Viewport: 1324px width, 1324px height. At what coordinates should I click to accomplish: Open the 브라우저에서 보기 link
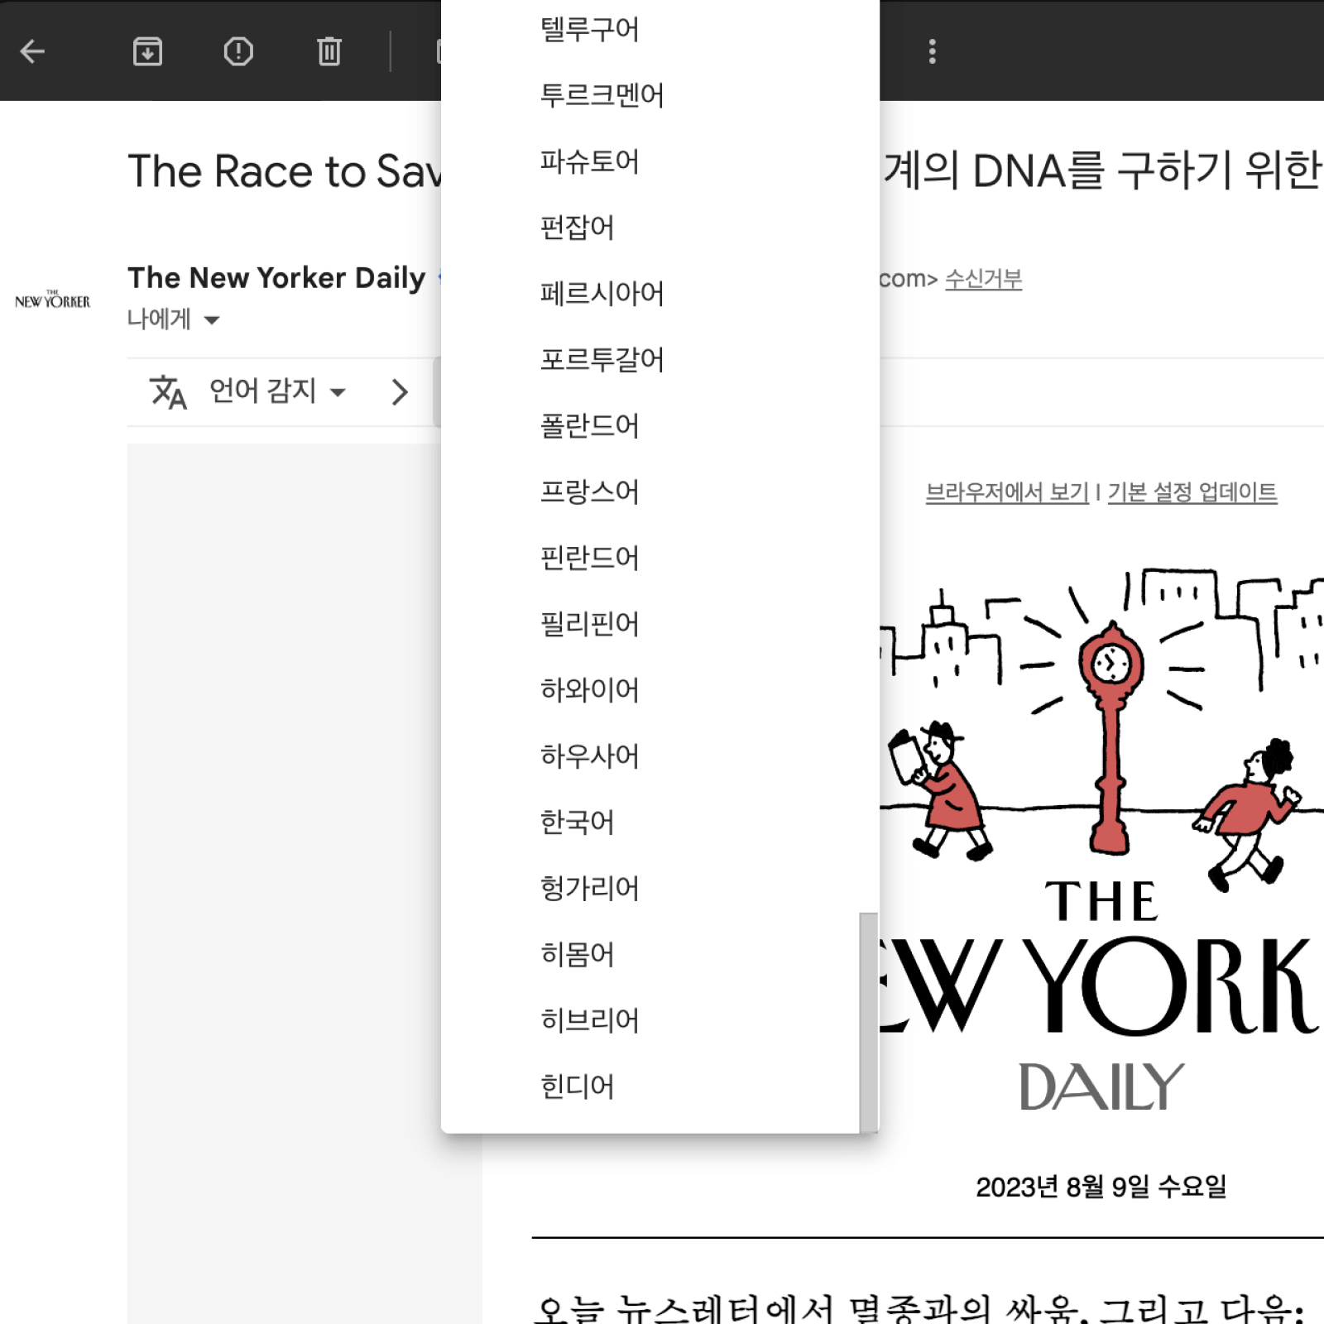point(1006,492)
